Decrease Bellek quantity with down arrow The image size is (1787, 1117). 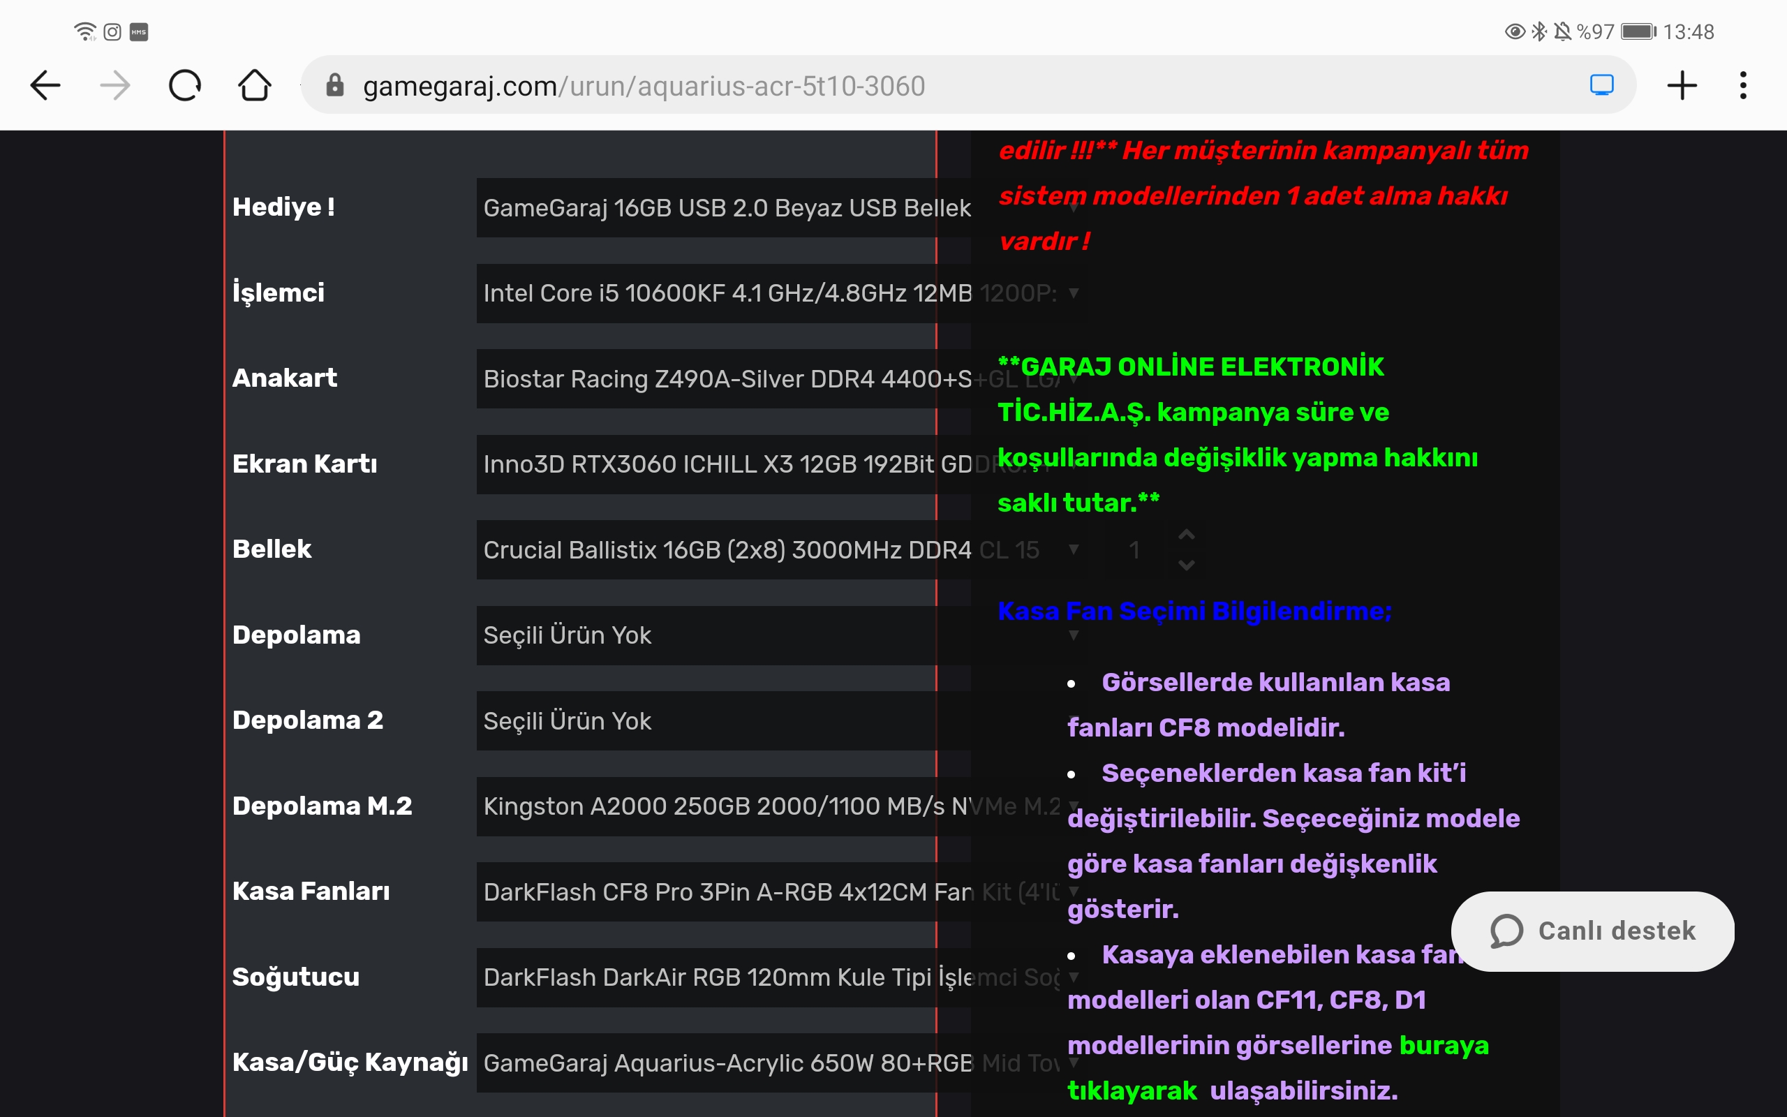[x=1187, y=565]
